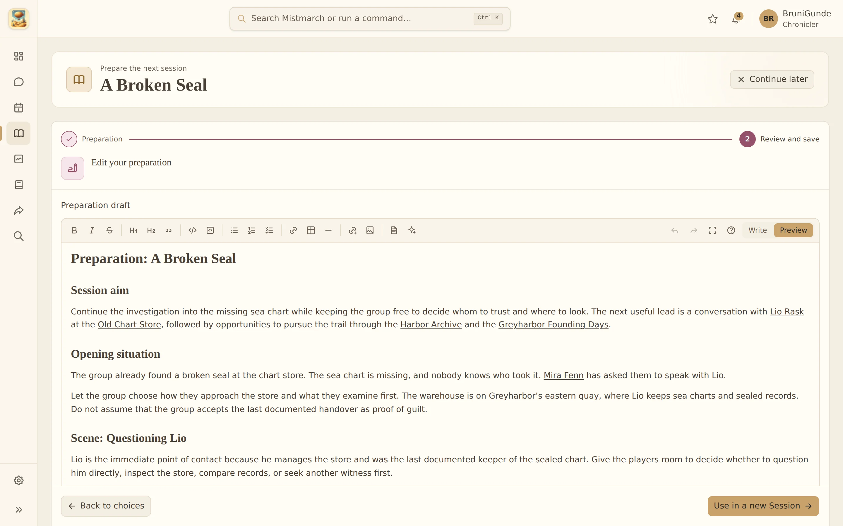Star this page as favorite
Viewport: 843px width, 526px height.
(x=713, y=19)
